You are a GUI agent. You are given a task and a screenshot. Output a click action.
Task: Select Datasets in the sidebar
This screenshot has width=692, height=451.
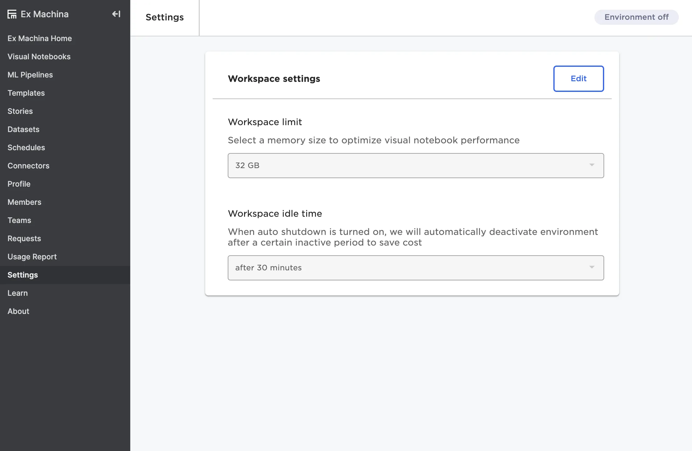pos(24,129)
